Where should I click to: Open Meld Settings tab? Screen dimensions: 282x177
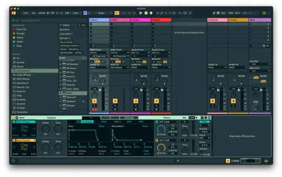129,118
